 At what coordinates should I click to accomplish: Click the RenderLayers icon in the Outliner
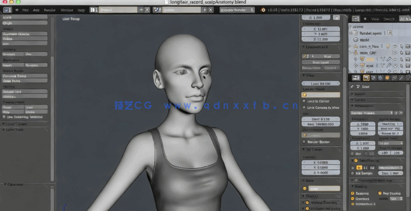coord(356,33)
